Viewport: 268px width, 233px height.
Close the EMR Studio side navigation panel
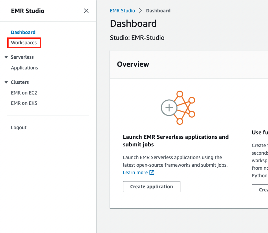point(86,11)
